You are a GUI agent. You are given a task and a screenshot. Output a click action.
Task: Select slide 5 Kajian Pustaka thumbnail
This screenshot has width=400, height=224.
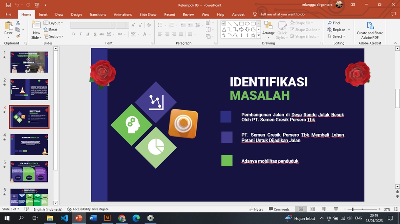pos(29,172)
